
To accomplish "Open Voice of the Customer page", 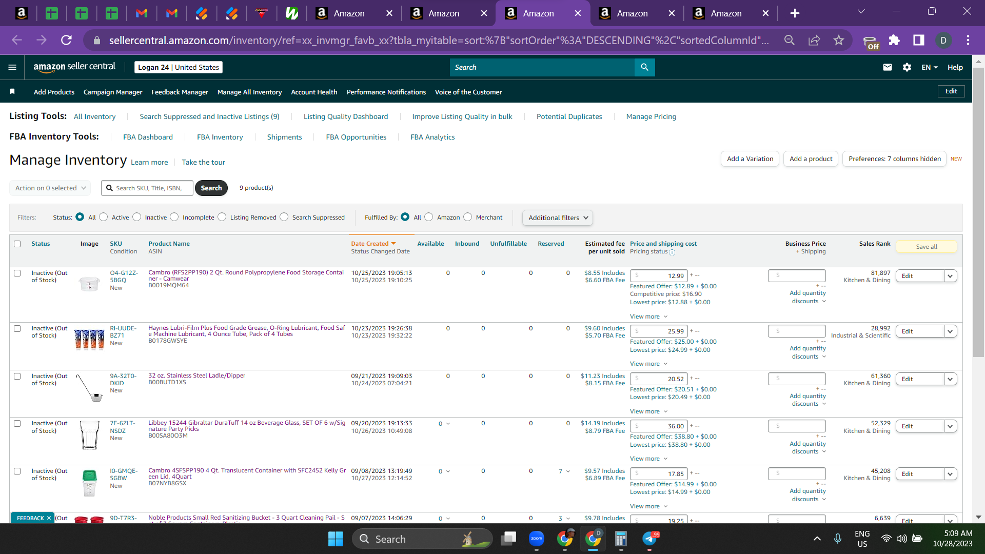I will (468, 92).
